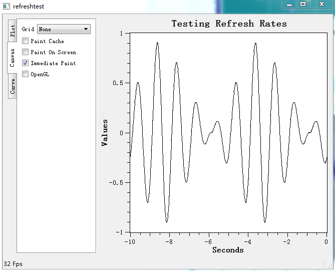Screen dimensions: 335x271
Task: Click the Testing Refresh Rates plot title
Action: click(229, 24)
